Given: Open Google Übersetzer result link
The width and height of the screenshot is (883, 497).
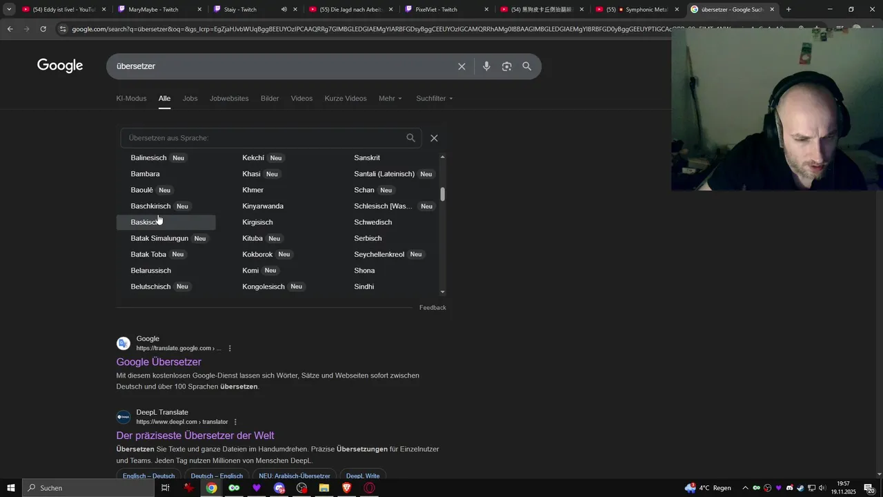Looking at the screenshot, I should [159, 362].
